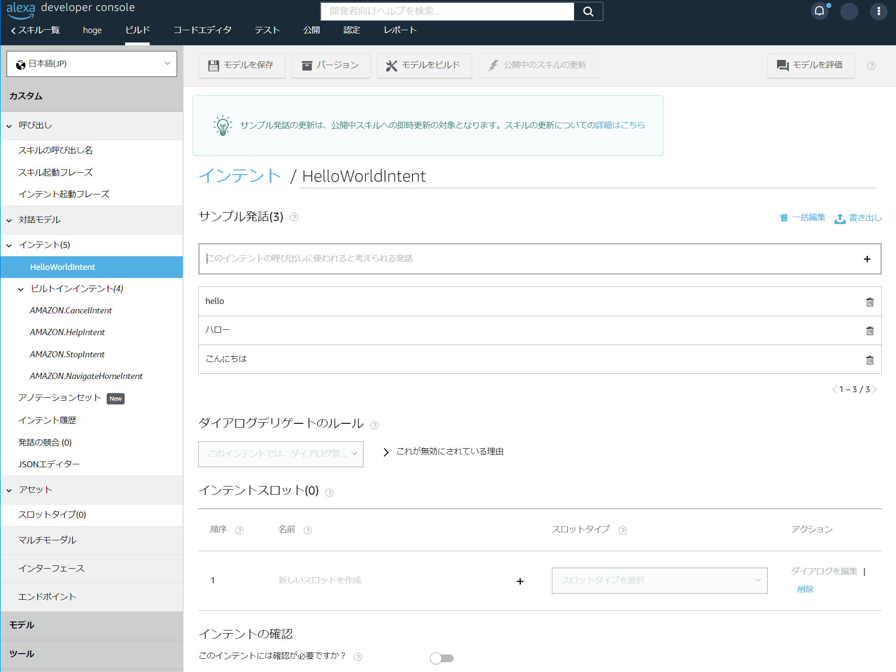Open アノテーションセット in the sidebar
Image resolution: width=896 pixels, height=672 pixels.
(60, 398)
